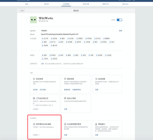Go back using the 返回 button
Screen dimensions: 153x140
coord(22,11)
